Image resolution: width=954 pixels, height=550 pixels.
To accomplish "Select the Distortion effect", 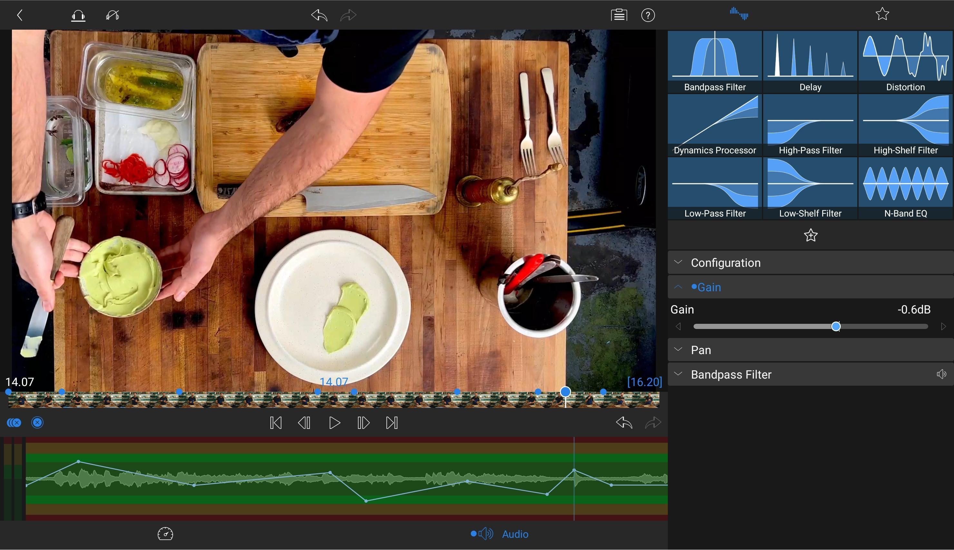I will 906,62.
